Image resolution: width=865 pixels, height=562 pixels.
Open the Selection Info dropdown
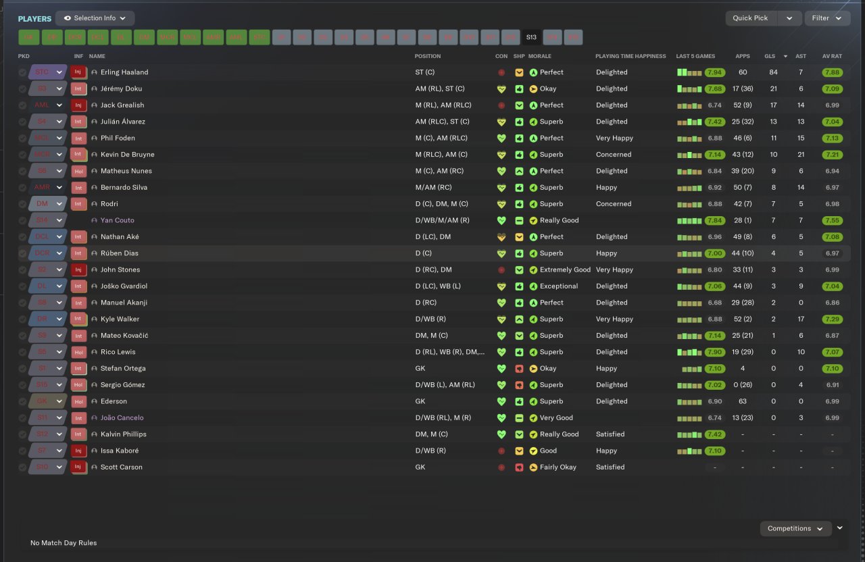[x=95, y=18]
